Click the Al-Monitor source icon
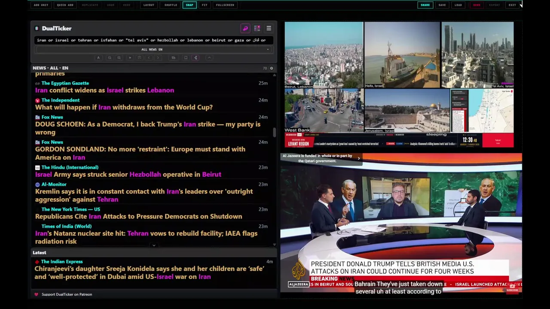 37,185
